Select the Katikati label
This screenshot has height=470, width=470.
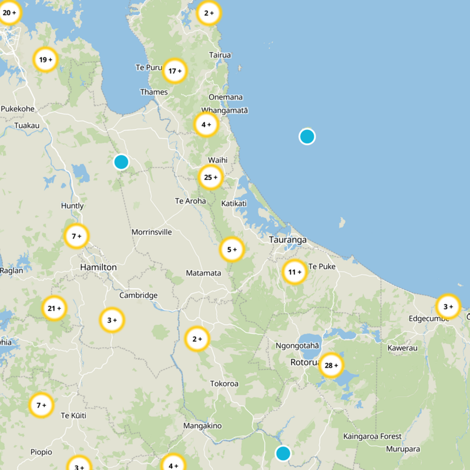coord(234,203)
